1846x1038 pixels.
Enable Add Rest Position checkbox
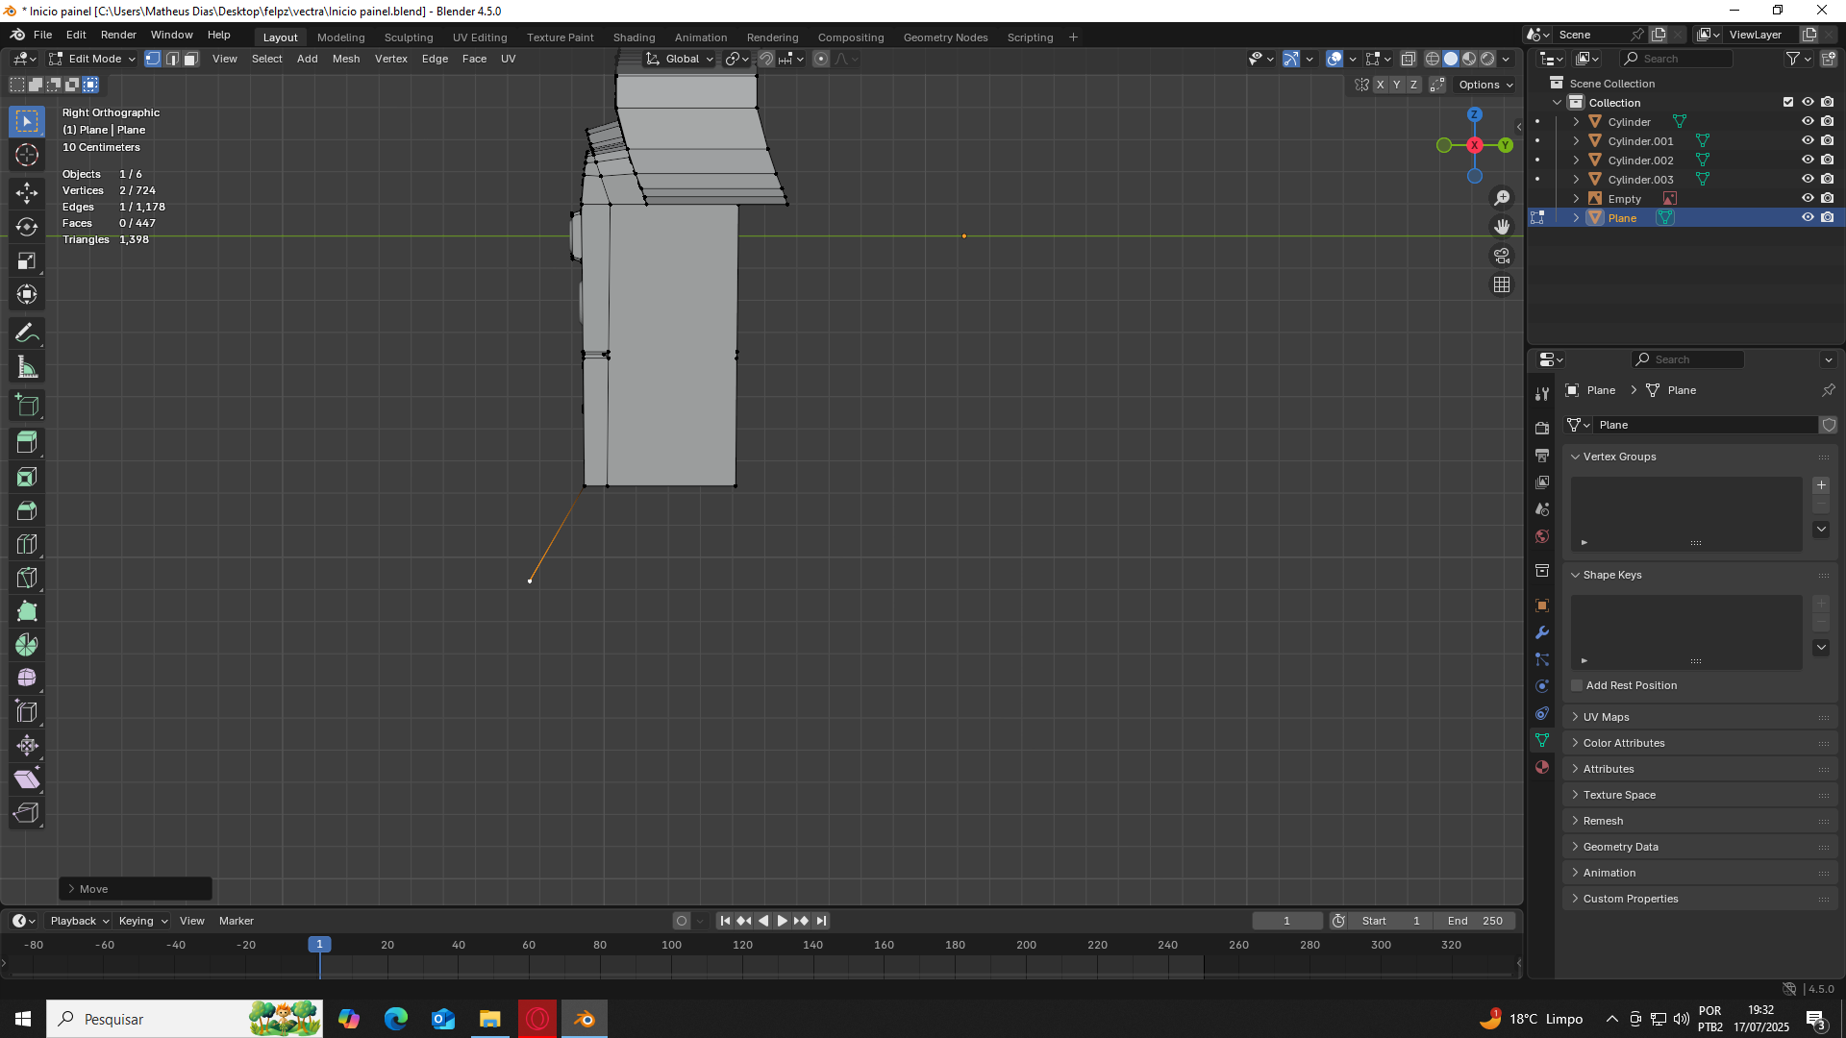(x=1577, y=685)
